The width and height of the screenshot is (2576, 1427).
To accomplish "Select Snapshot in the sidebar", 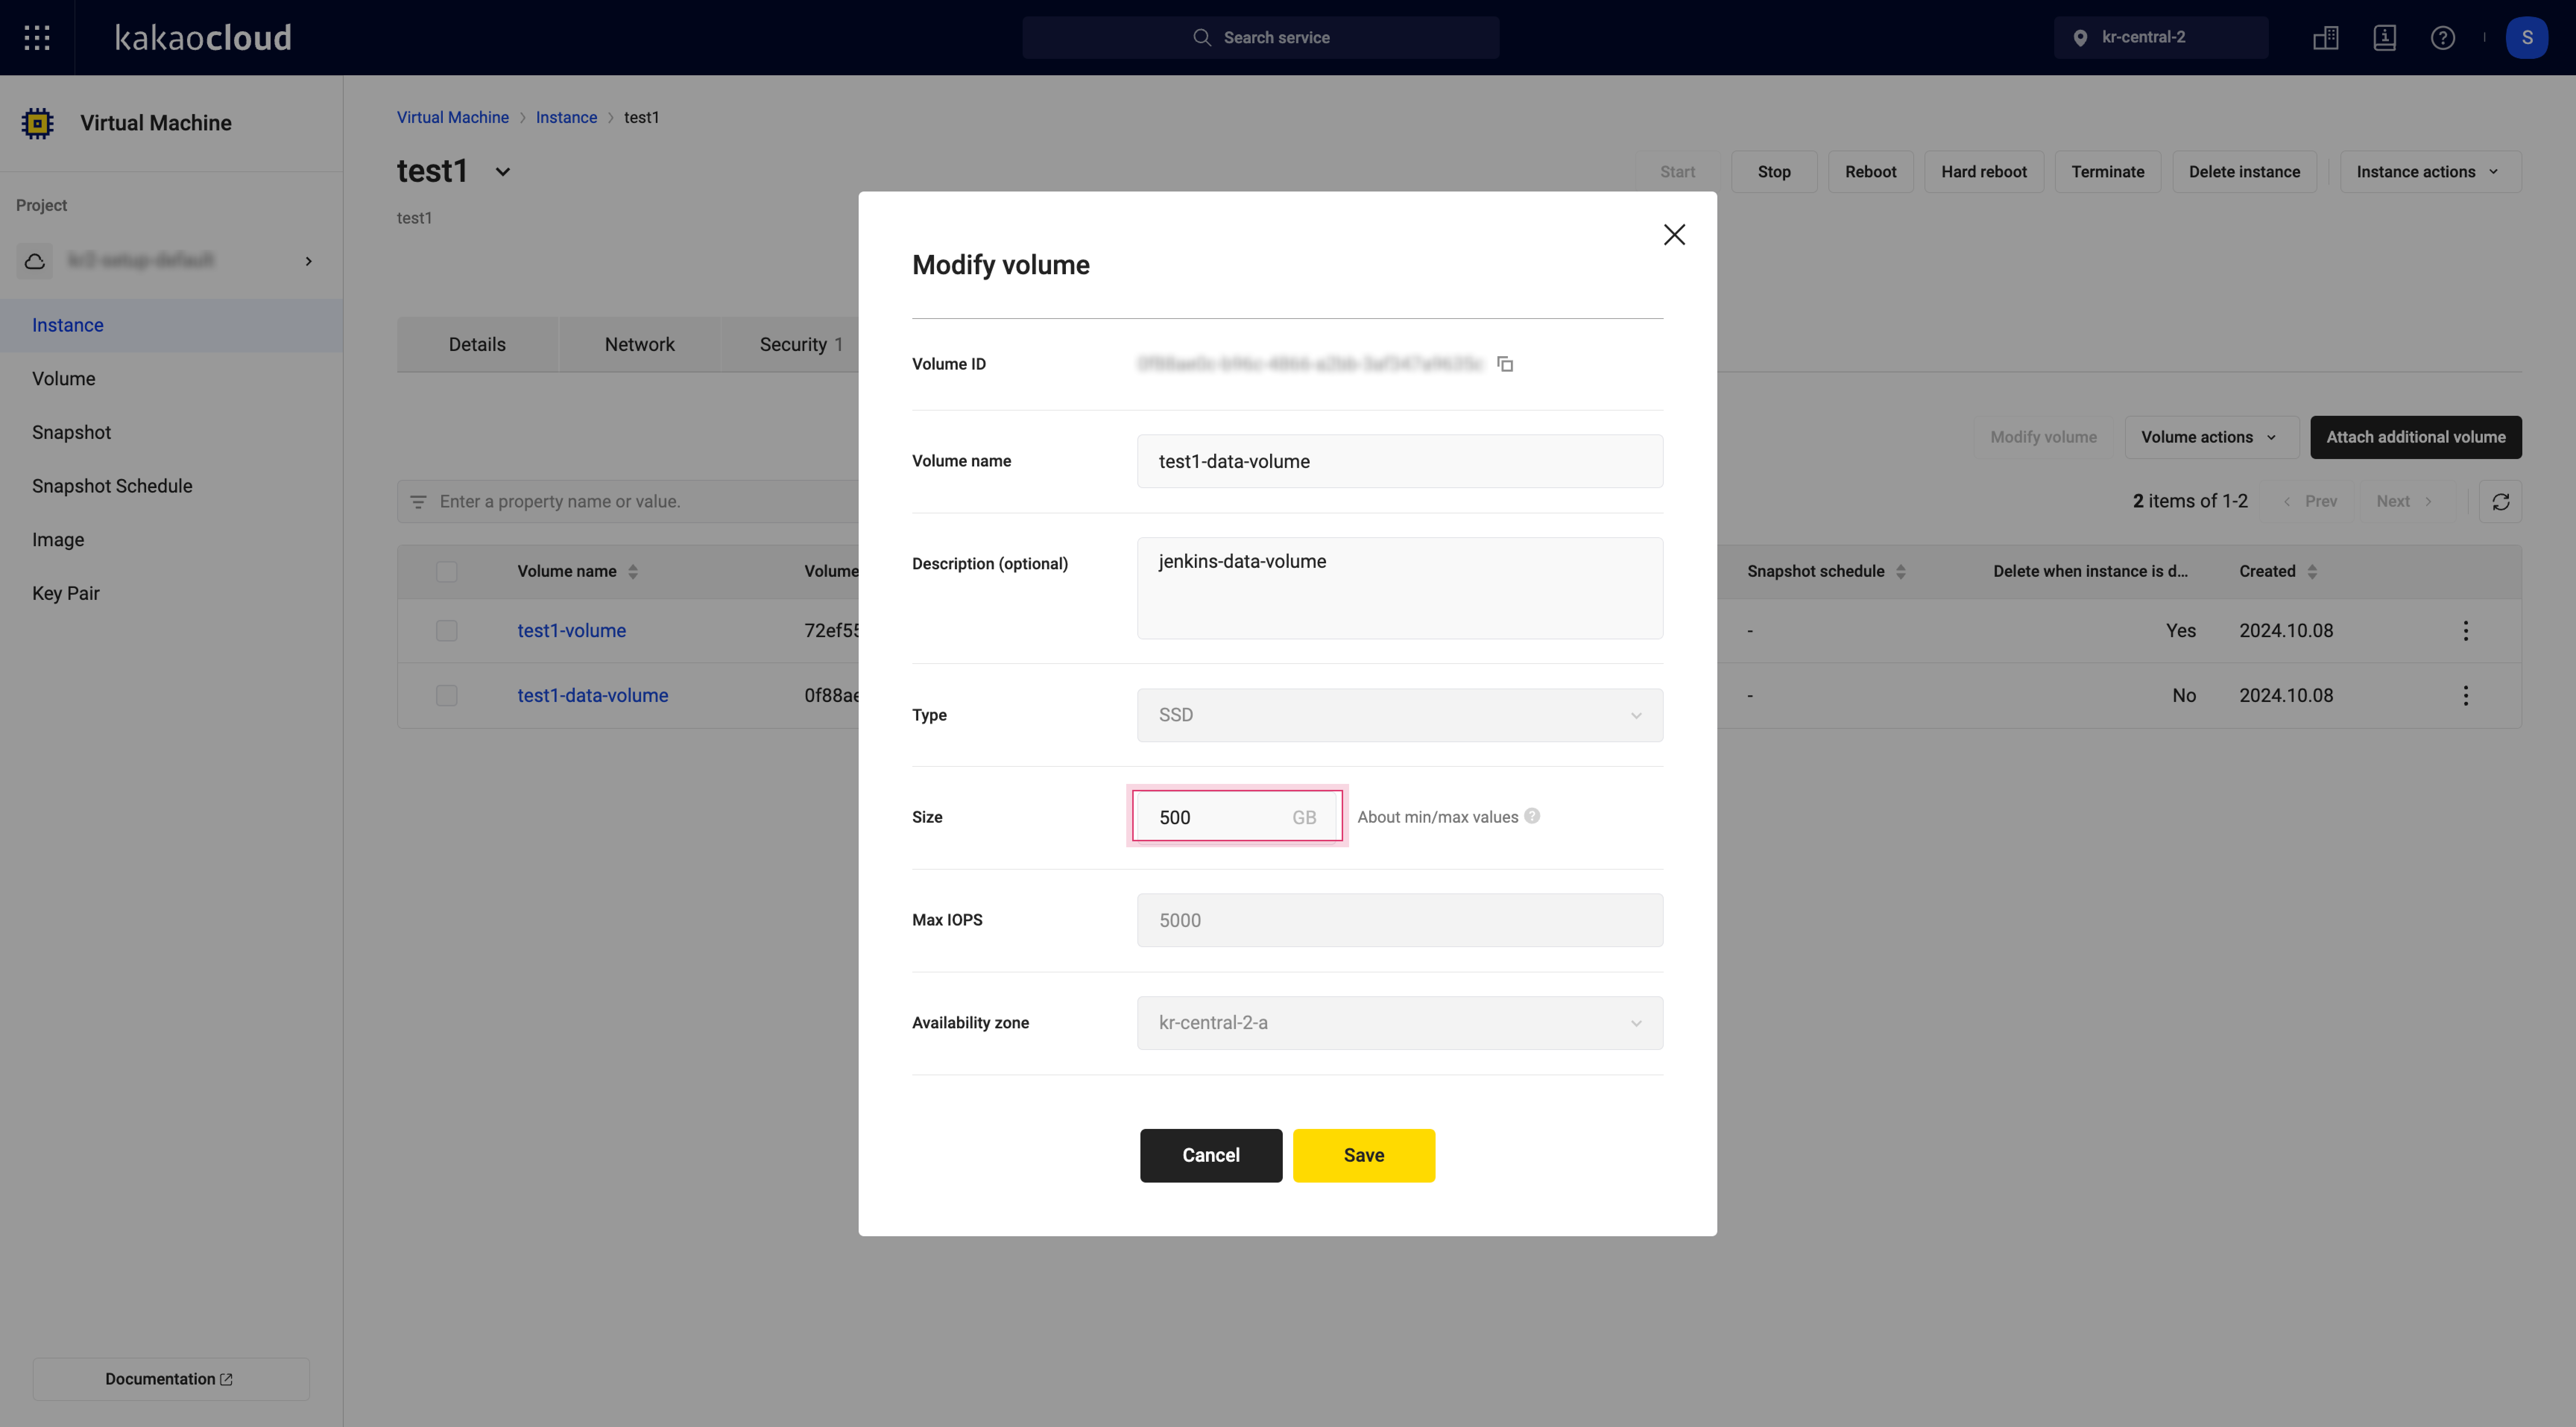I will tap(171, 433).
